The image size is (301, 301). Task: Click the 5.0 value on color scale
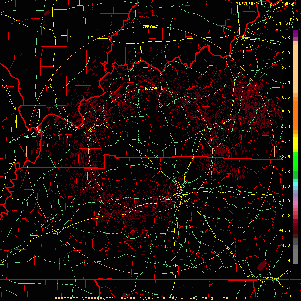tap(286, 127)
